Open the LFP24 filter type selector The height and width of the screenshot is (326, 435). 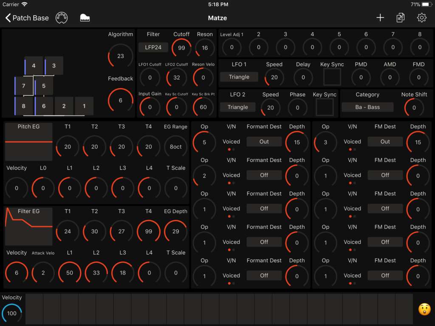153,48
